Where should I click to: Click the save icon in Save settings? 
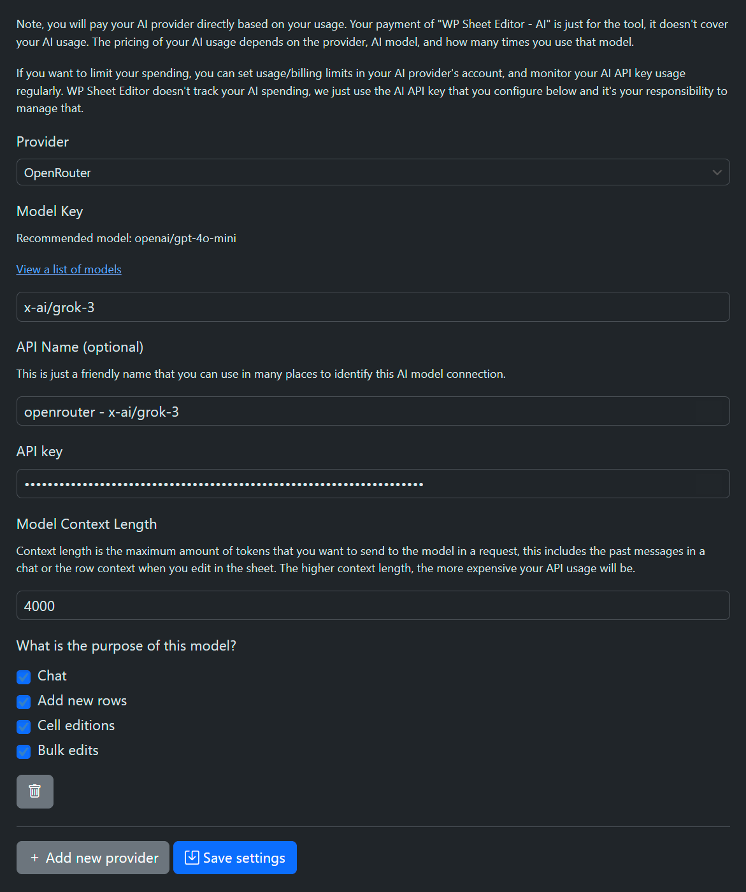[x=192, y=858]
